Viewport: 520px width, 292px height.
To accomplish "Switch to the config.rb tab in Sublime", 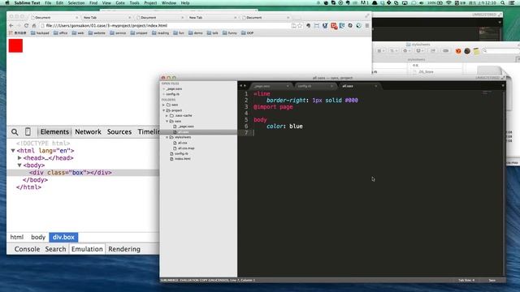I will coord(314,86).
